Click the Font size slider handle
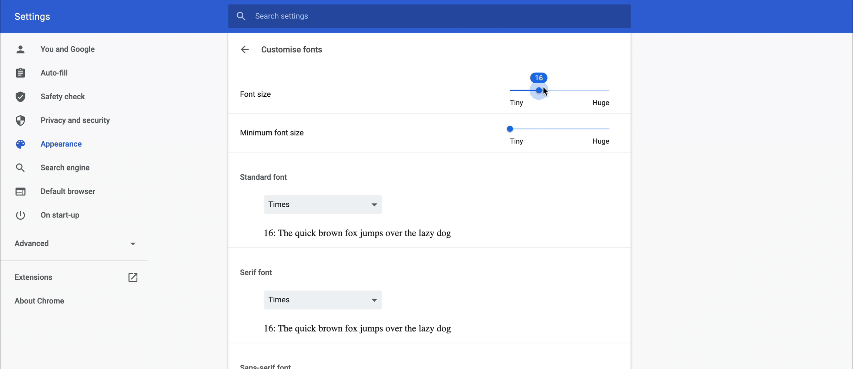Screen dimensions: 853x369 tap(539, 90)
